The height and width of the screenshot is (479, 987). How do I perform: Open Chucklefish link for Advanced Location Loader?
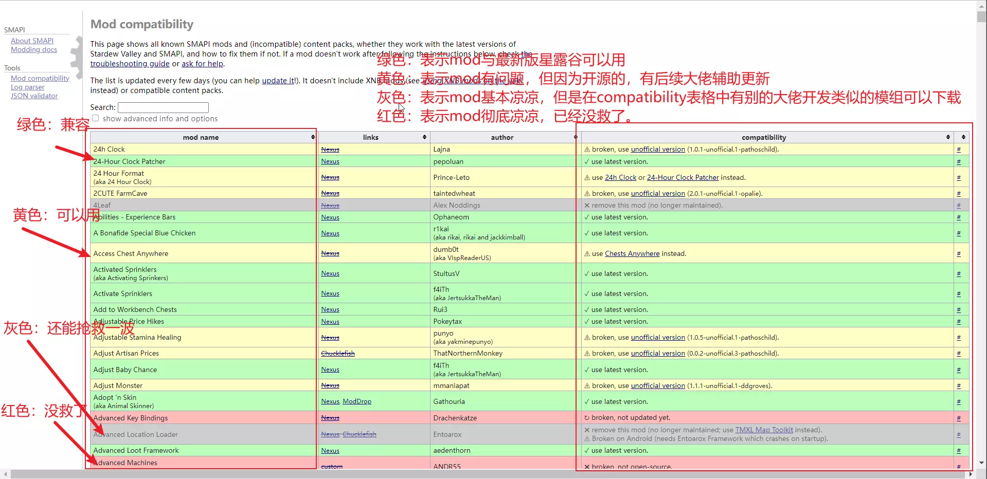(360, 434)
